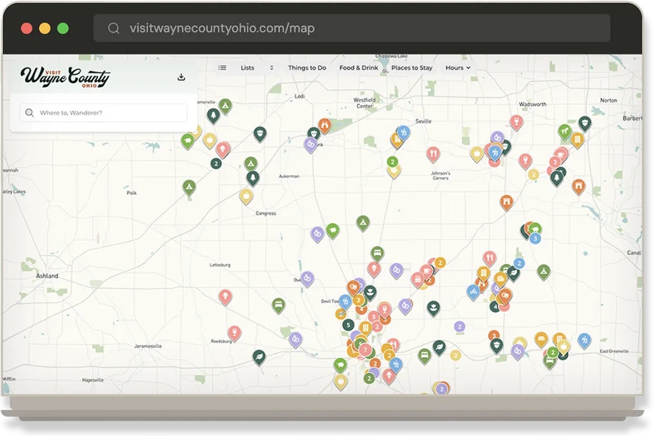Click the Visit Wayne County Ohio logo
The height and width of the screenshot is (436, 654).
point(66,77)
